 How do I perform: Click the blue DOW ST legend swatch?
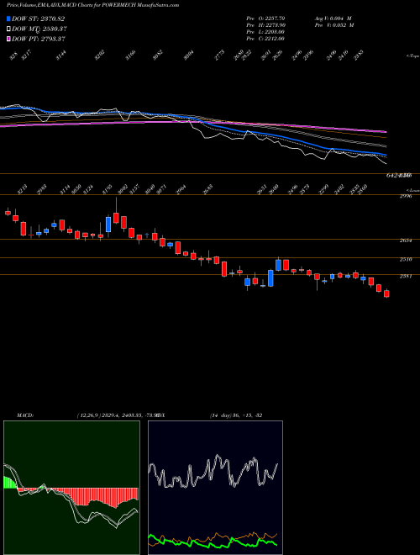tap(8, 18)
